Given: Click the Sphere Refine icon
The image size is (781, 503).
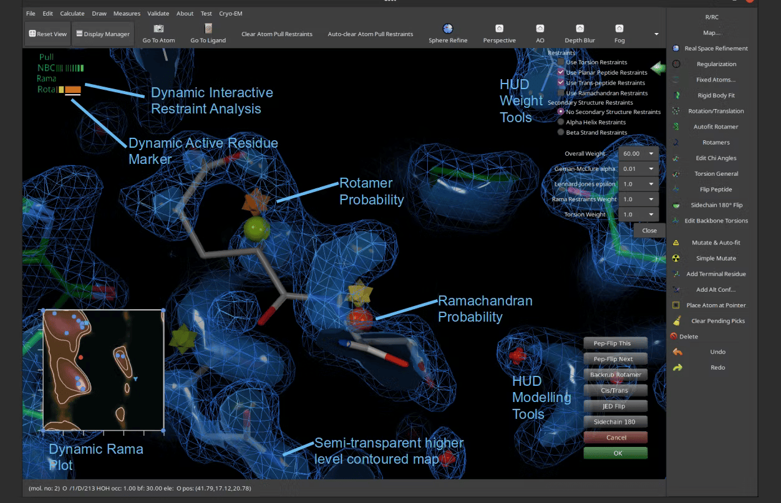Looking at the screenshot, I should coord(448,29).
